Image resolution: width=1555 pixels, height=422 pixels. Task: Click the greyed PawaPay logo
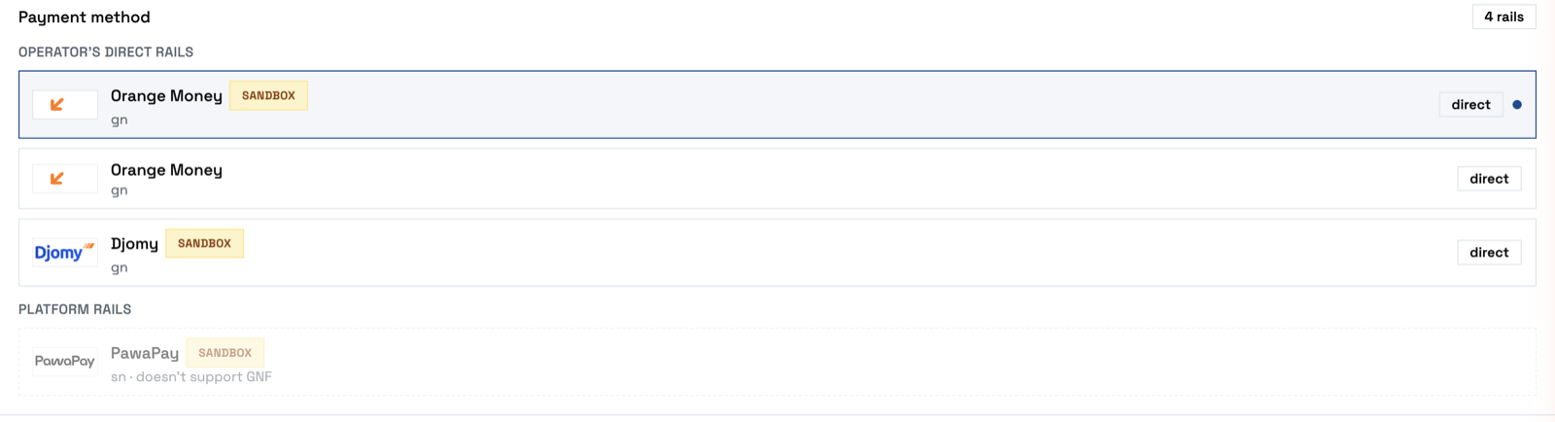coord(65,361)
